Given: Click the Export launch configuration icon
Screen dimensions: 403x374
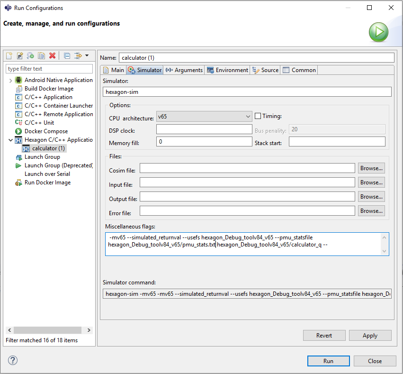Looking at the screenshot, I should pos(30,55).
